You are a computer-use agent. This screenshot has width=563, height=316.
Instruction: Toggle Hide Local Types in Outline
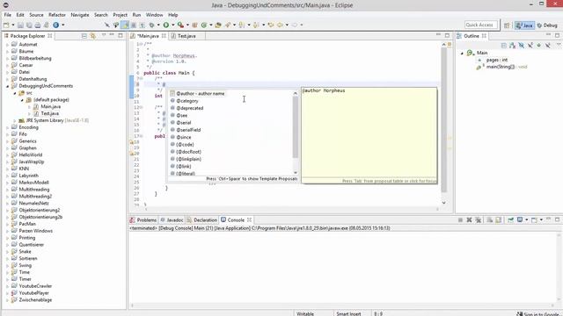(548, 45)
